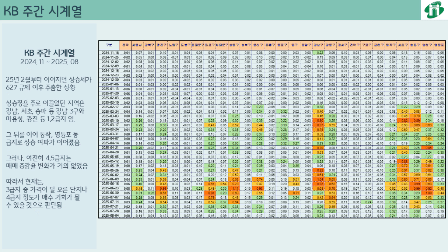Viewport: 448px width, 252px height.
Task: Click the date row label 2025-05-26
Action: [109, 170]
